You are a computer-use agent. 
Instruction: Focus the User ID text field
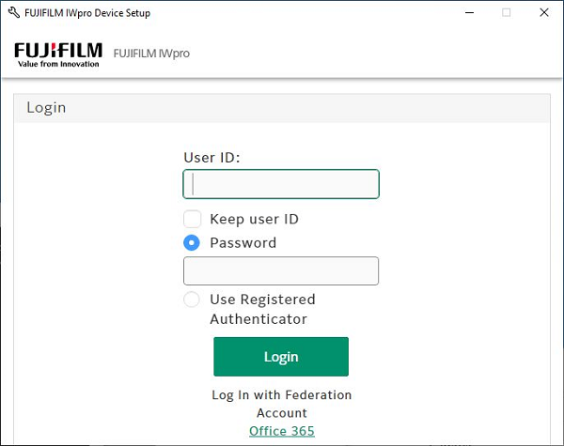pyautogui.click(x=281, y=184)
